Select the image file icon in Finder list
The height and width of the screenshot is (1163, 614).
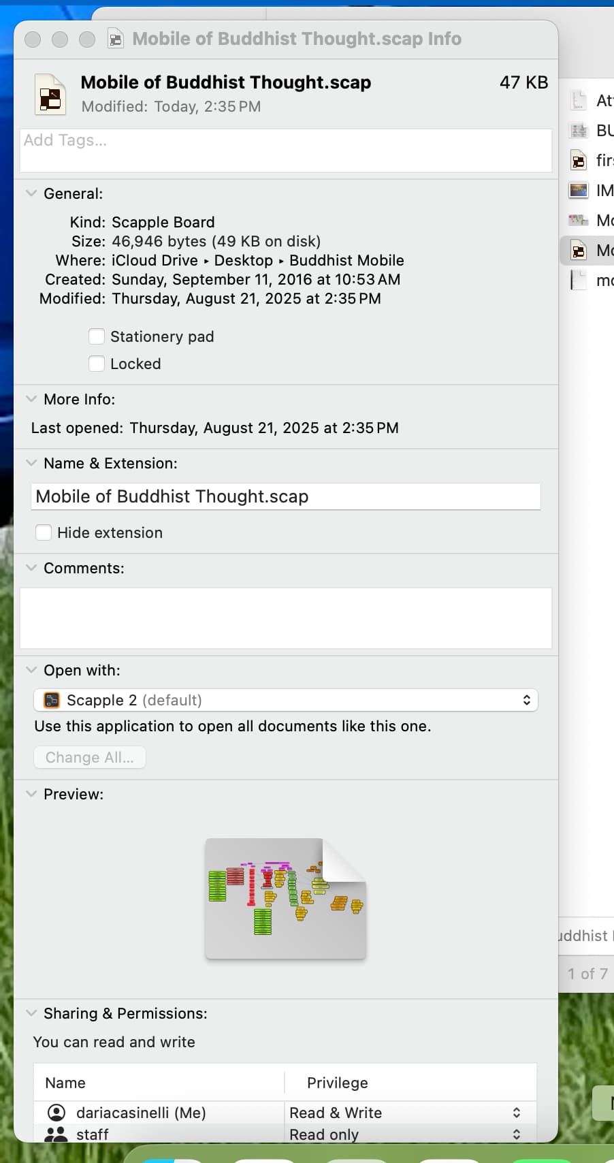pyautogui.click(x=579, y=191)
